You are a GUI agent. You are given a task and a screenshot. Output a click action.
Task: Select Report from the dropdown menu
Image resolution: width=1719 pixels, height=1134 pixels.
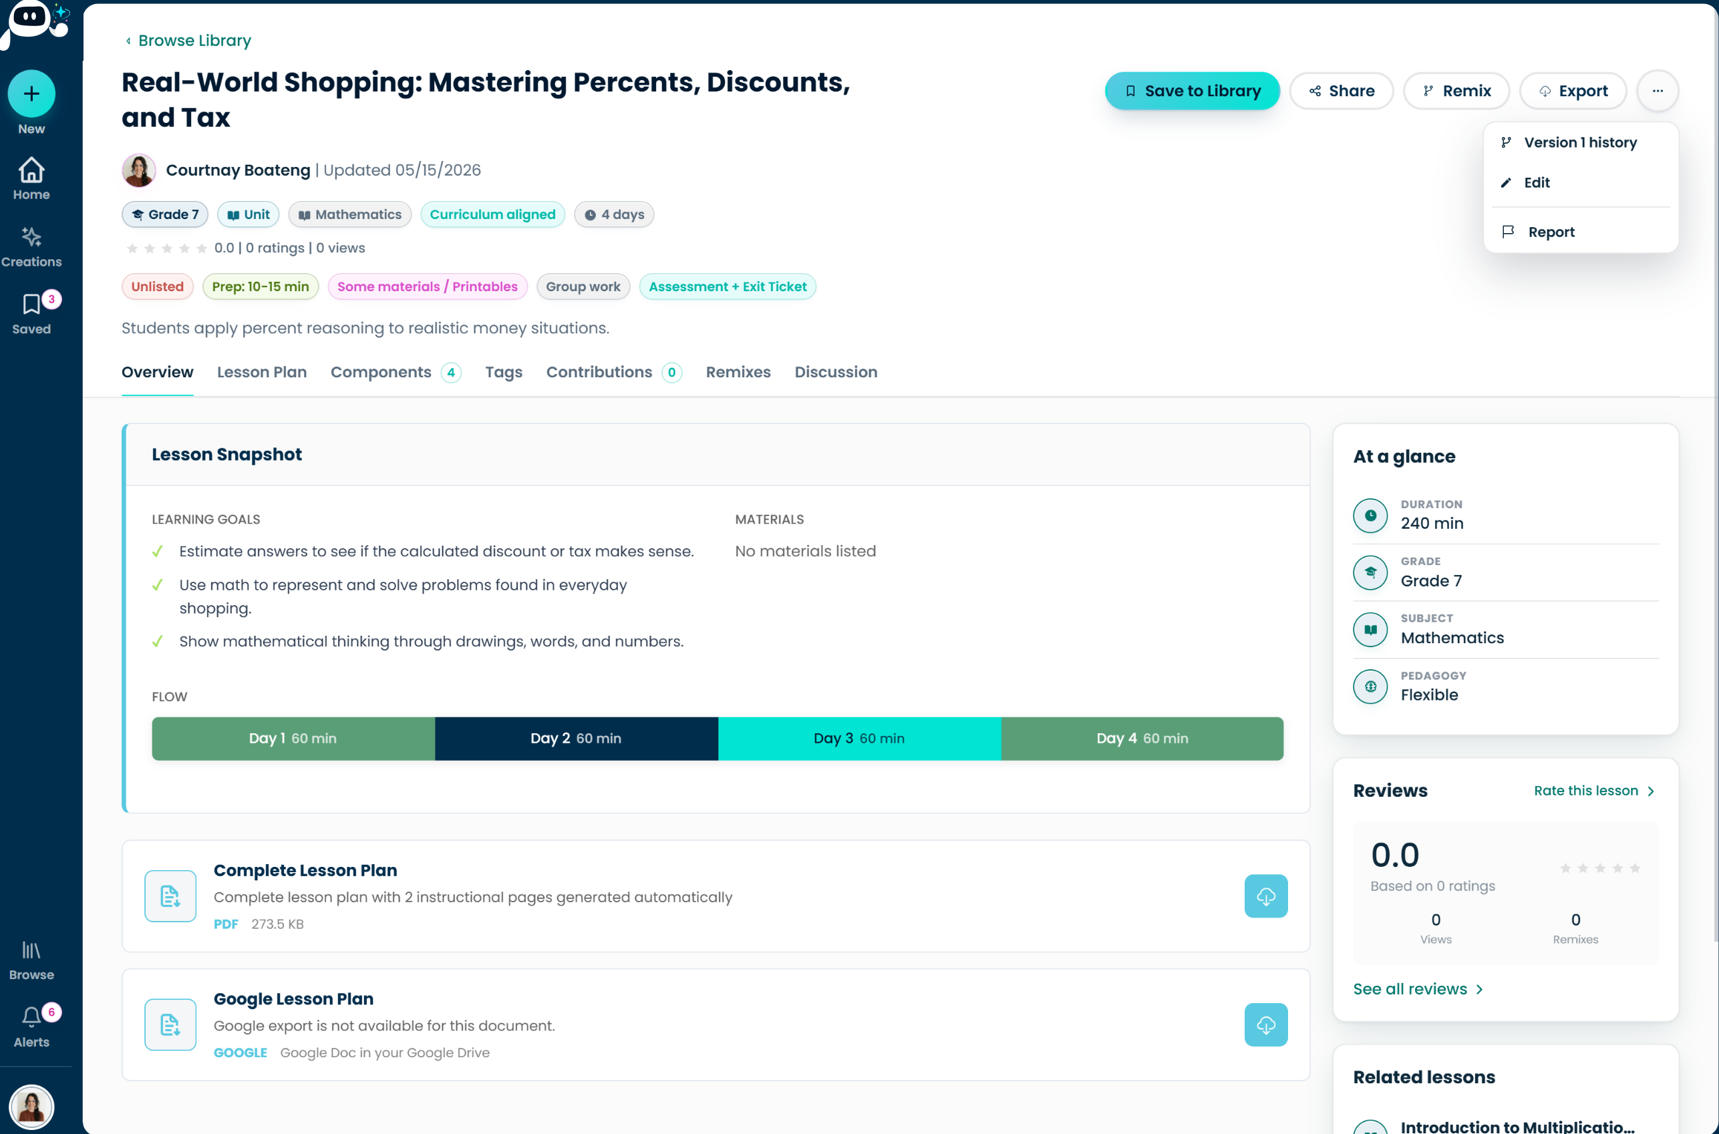pos(1580,232)
